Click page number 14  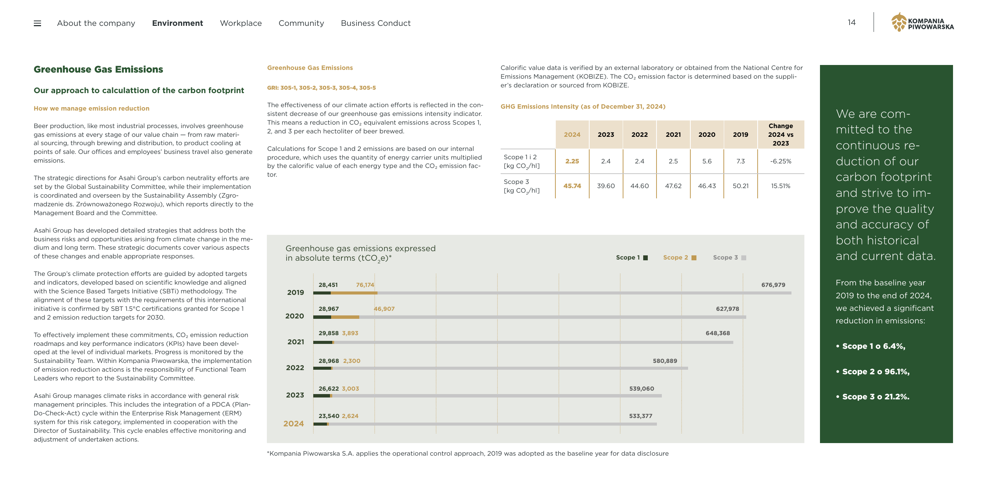(x=852, y=23)
